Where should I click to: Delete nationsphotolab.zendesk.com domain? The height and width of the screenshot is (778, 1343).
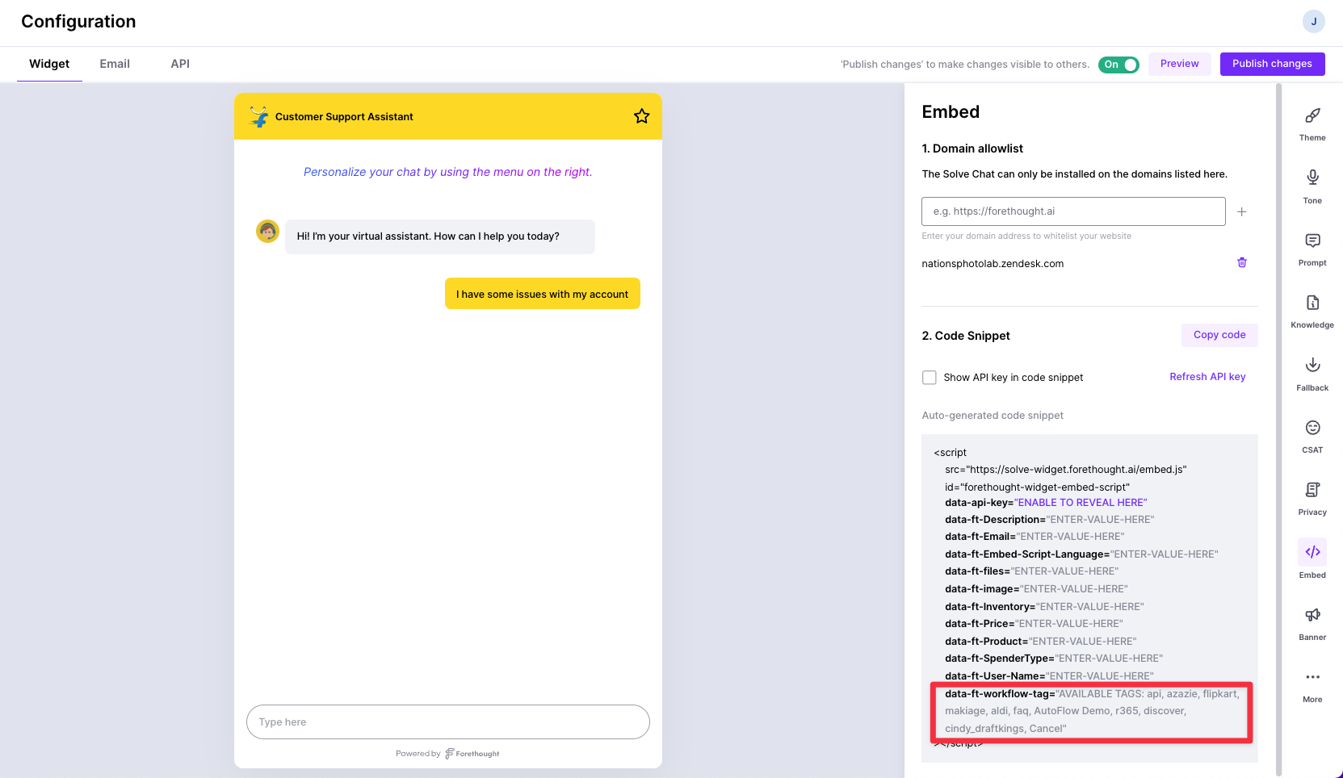1242,262
